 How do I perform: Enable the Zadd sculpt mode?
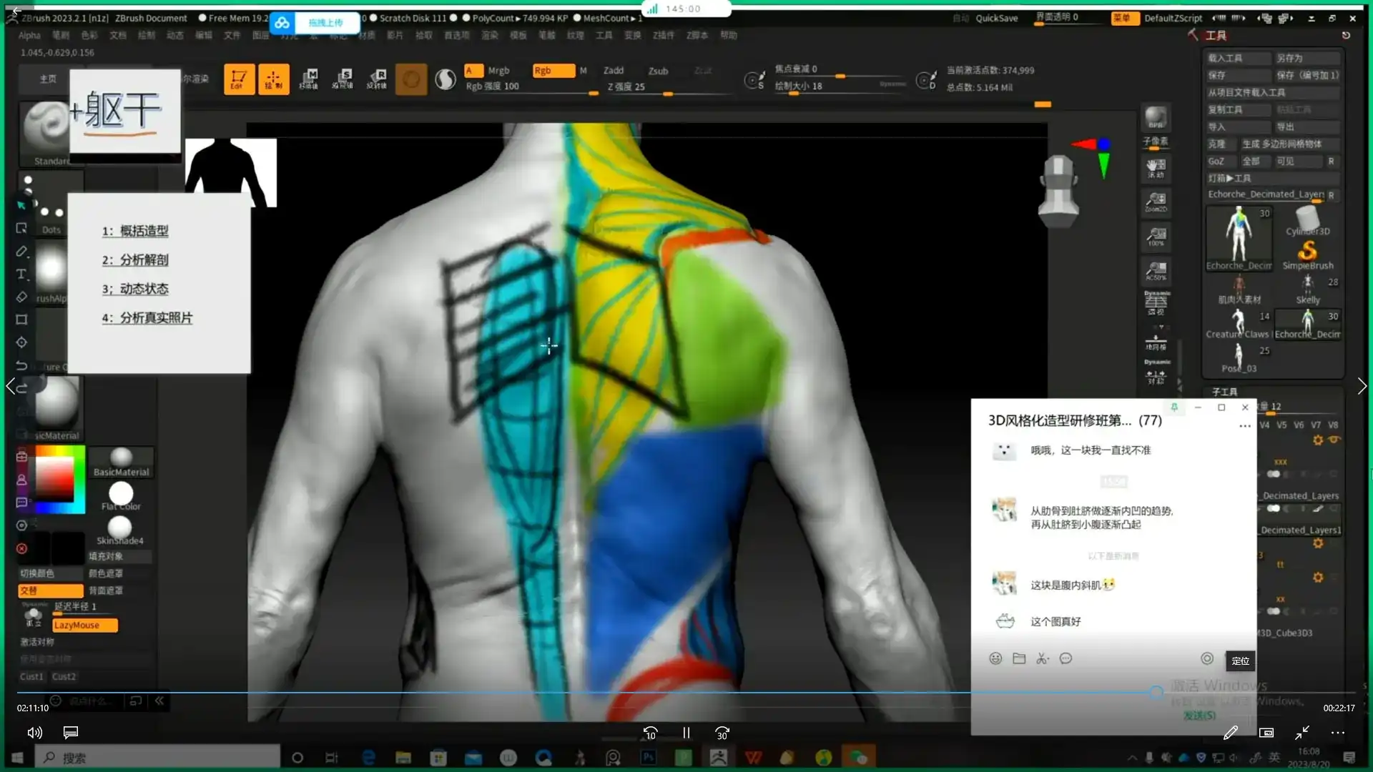click(x=613, y=70)
